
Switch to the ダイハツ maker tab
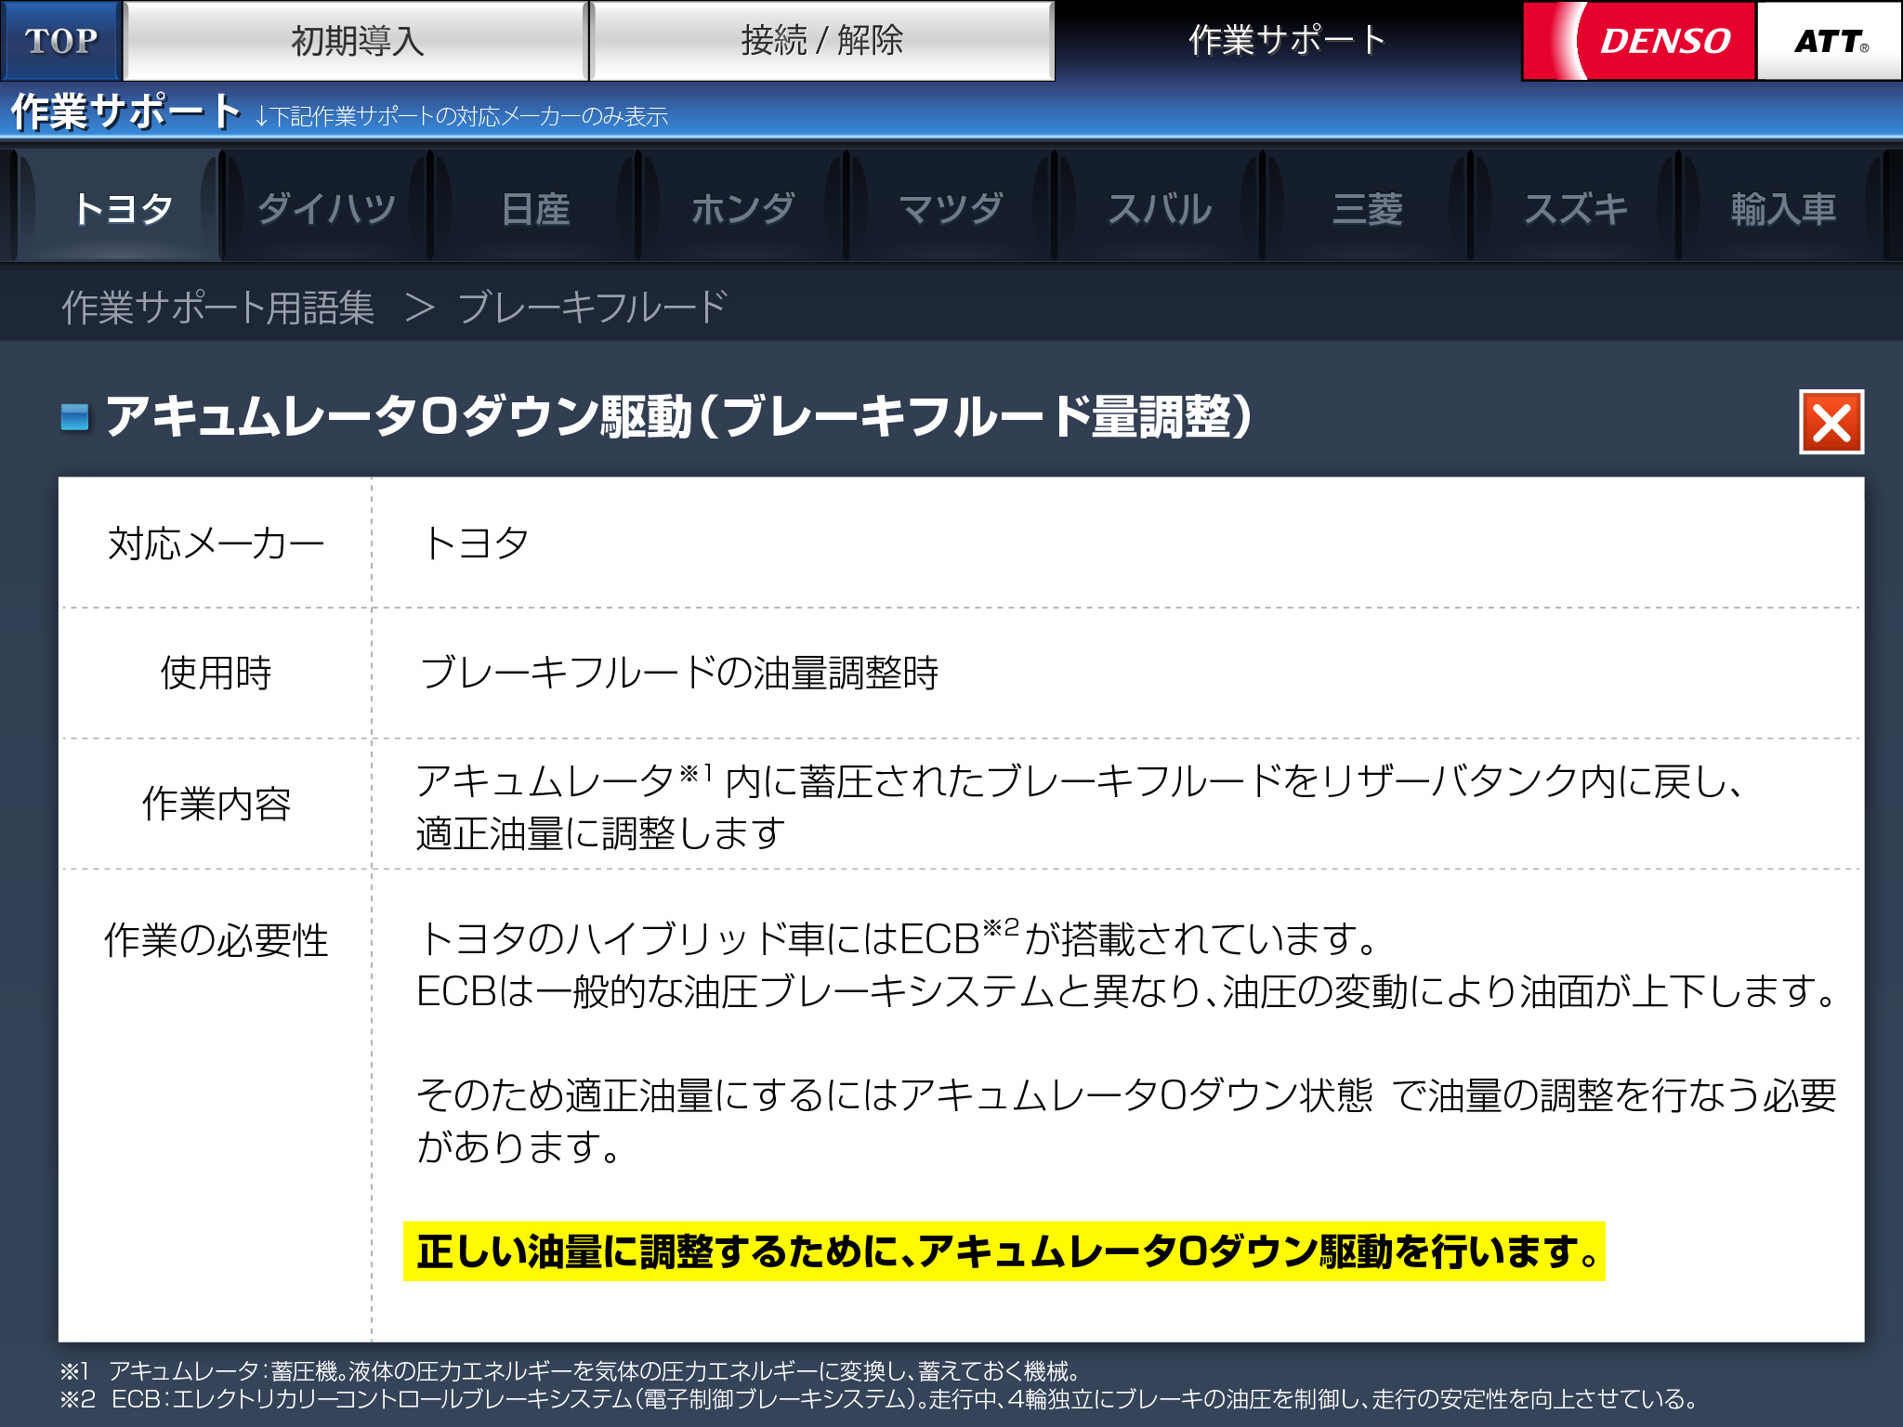327,208
